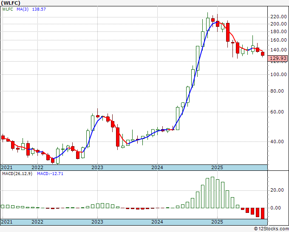
Task: Click the large red candle after the 2025 start
Action: click(228, 32)
